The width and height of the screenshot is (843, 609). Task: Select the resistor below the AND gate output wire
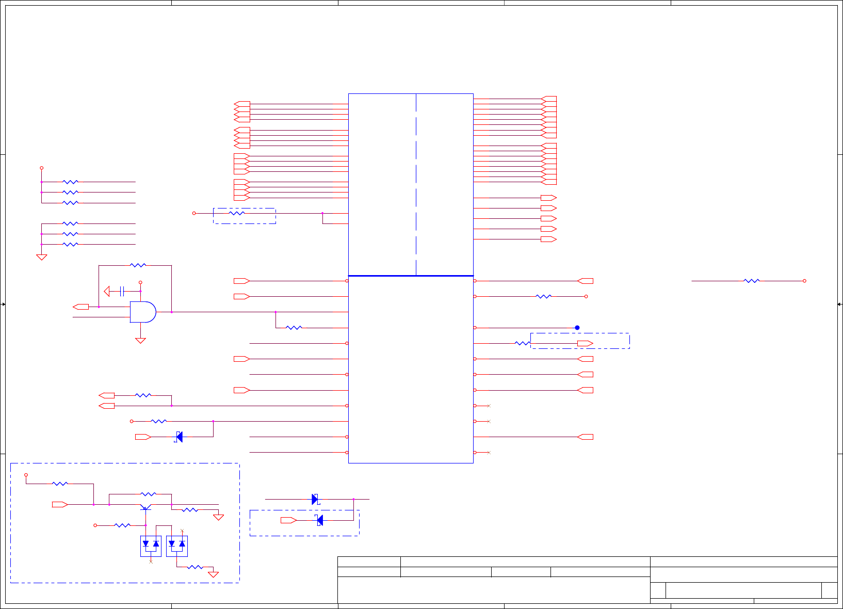(294, 328)
